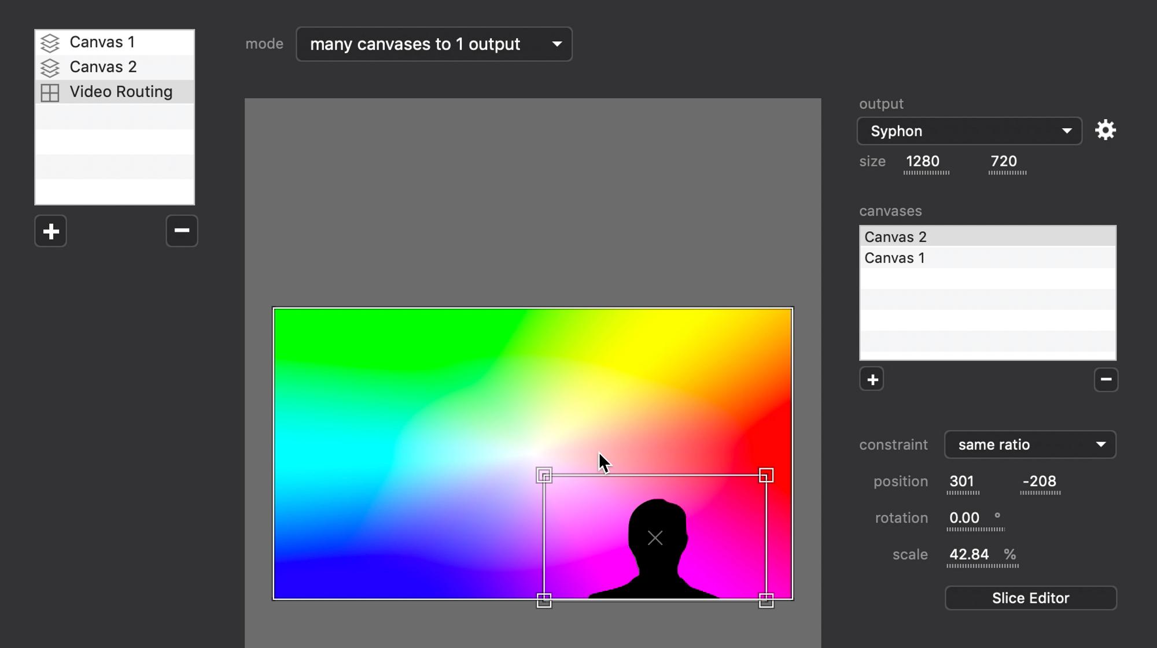Open the Syphon output dropdown
Viewport: 1157px width, 648px height.
tap(969, 131)
